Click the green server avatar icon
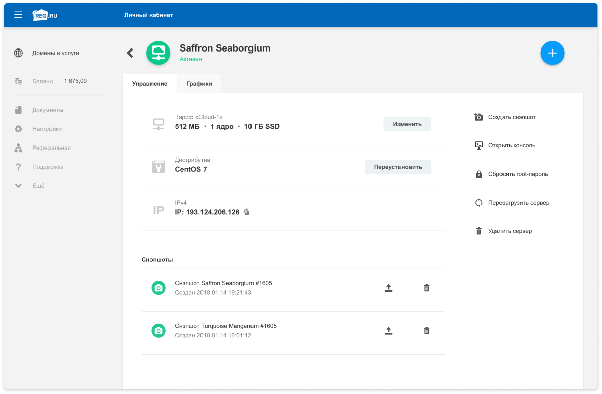Viewport: 602px width, 394px height. point(158,53)
